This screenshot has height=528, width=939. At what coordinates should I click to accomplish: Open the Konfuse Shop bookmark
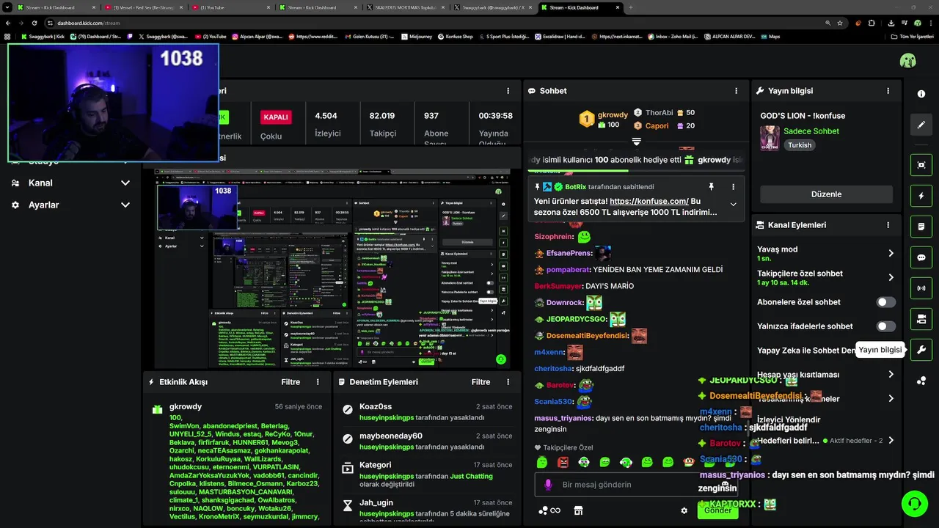(455, 36)
